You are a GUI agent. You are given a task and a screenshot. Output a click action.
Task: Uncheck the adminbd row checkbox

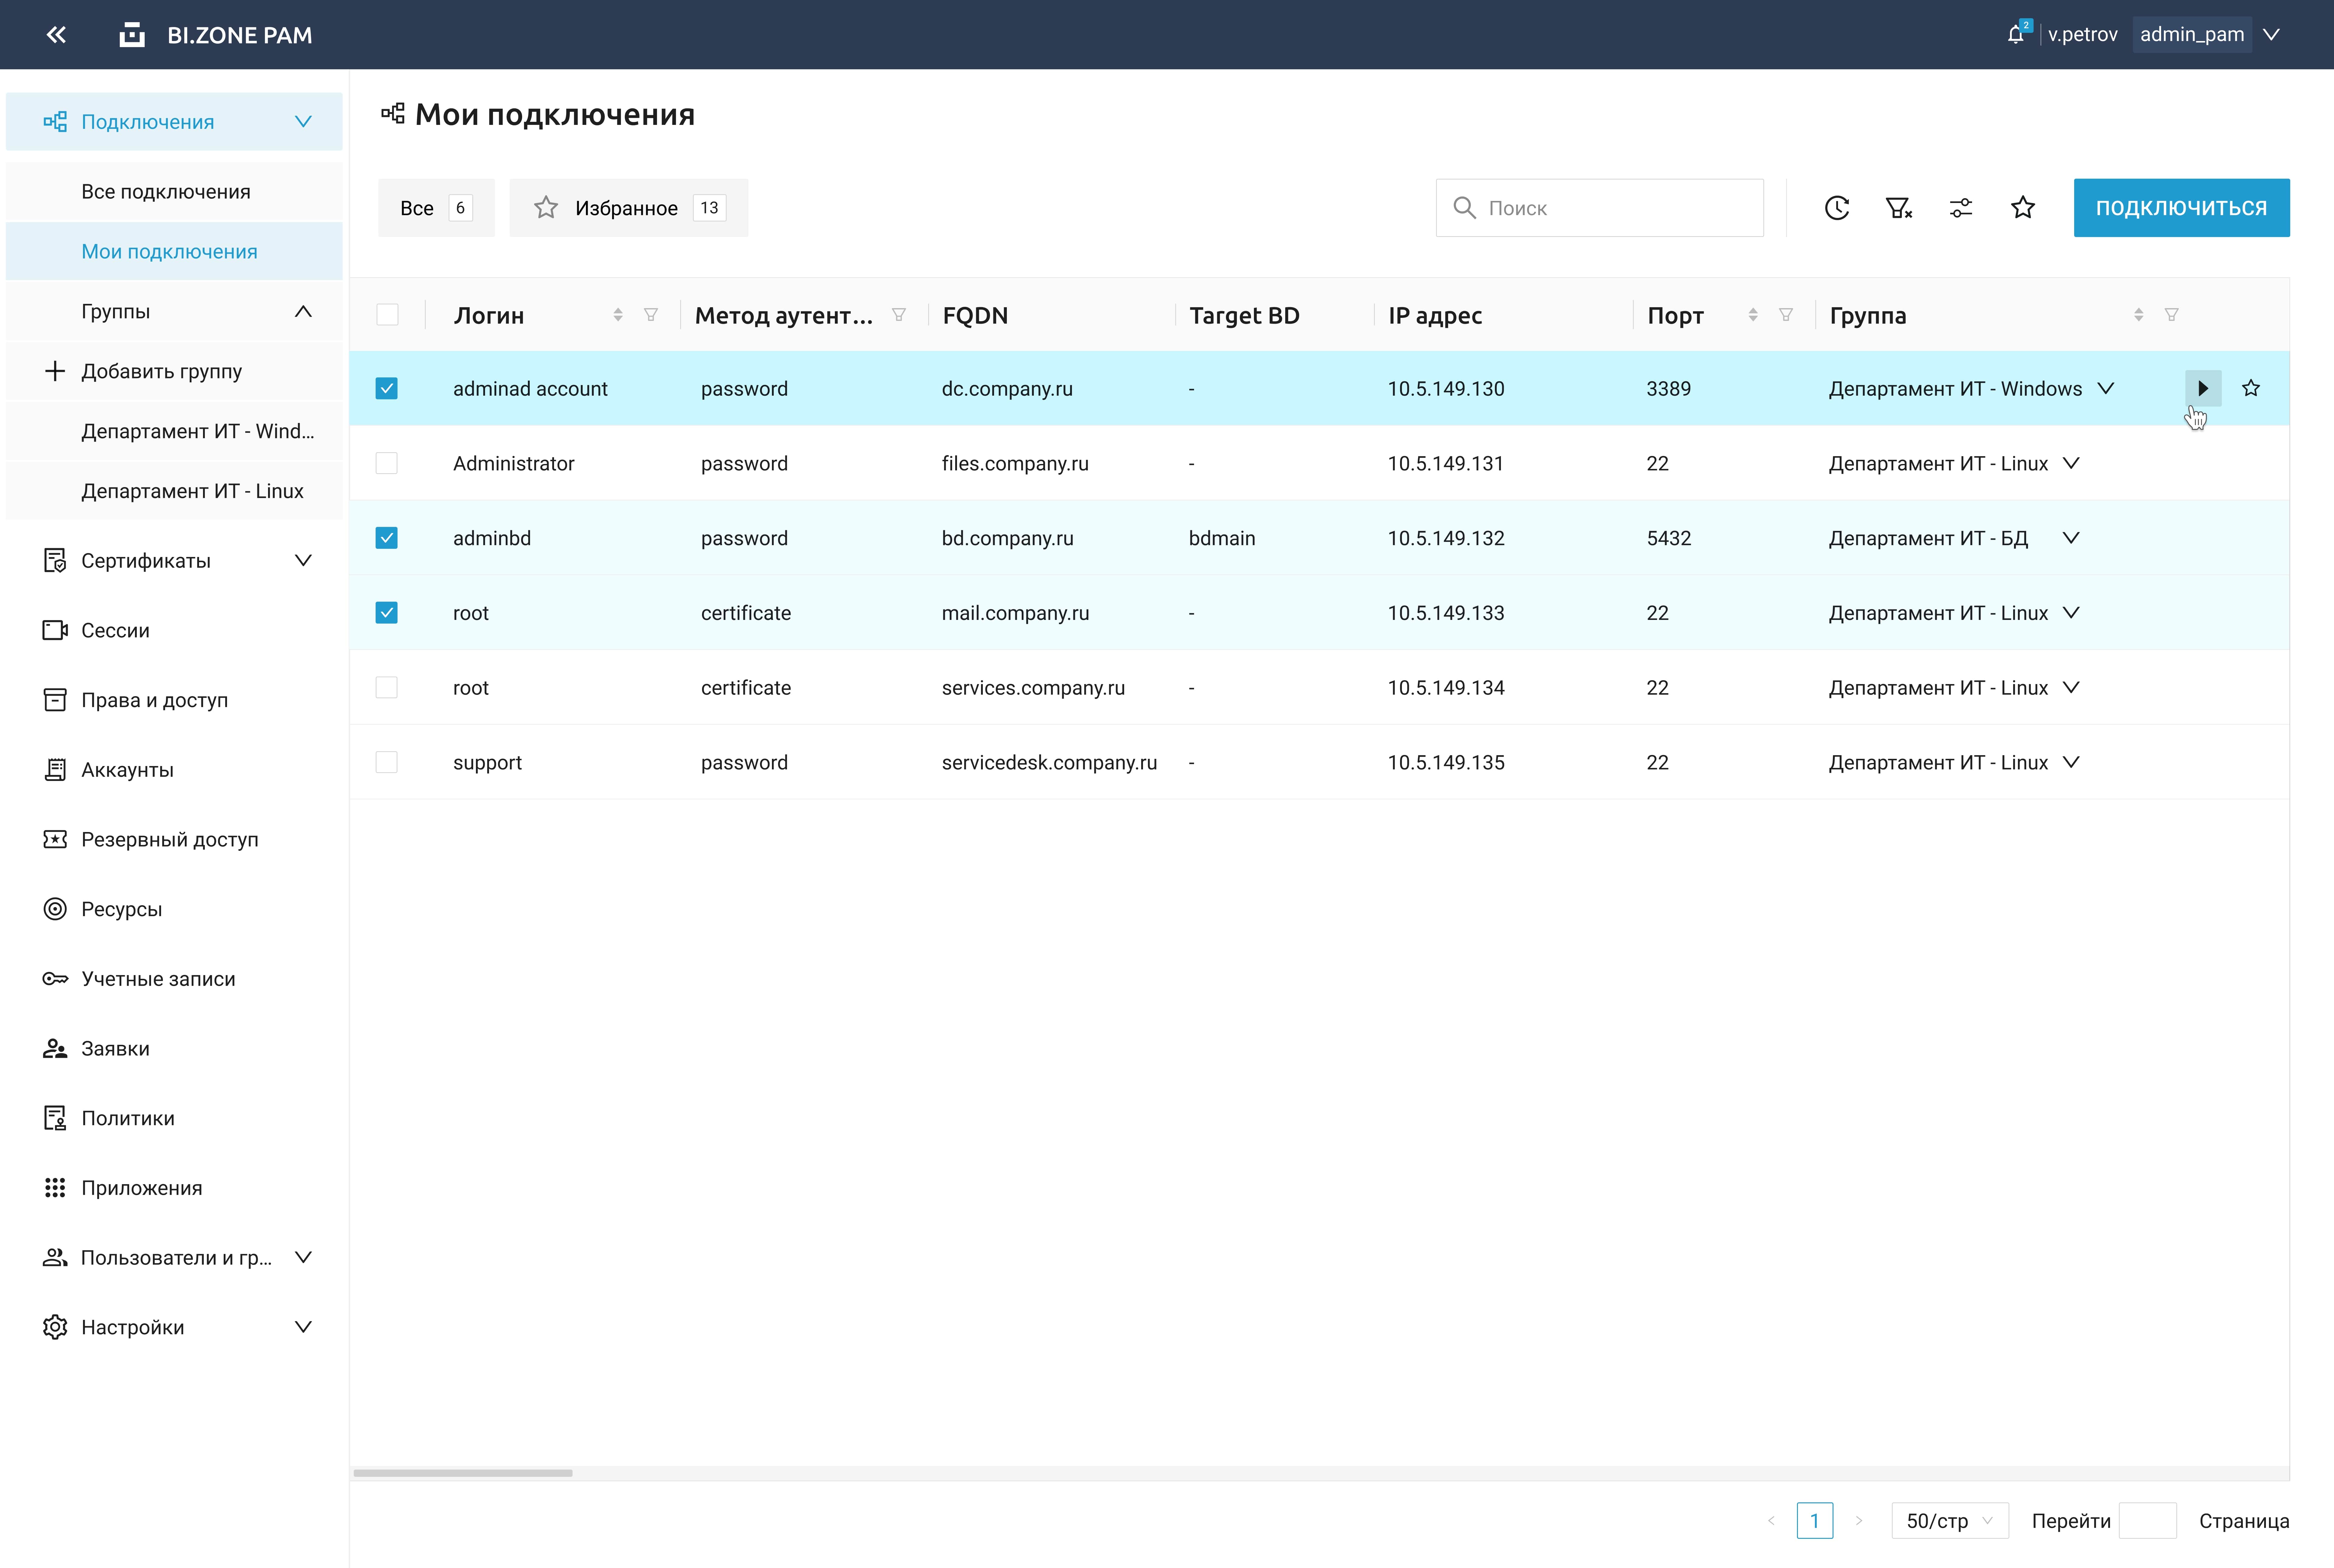[x=387, y=538]
